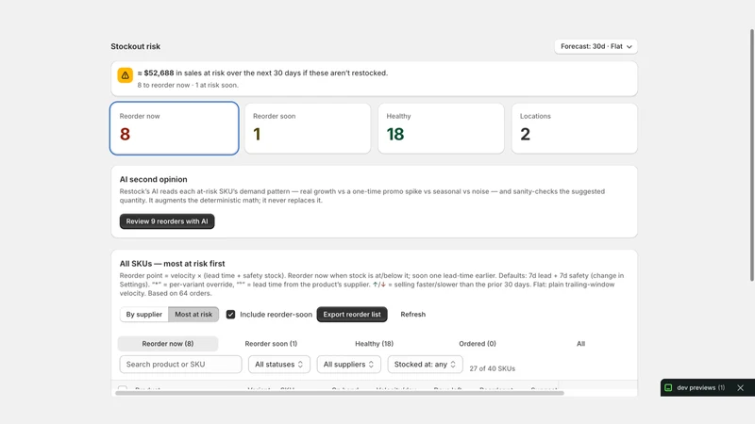The height and width of the screenshot is (424, 755).
Task: Focus the Search product or SKU field
Action: (180, 365)
